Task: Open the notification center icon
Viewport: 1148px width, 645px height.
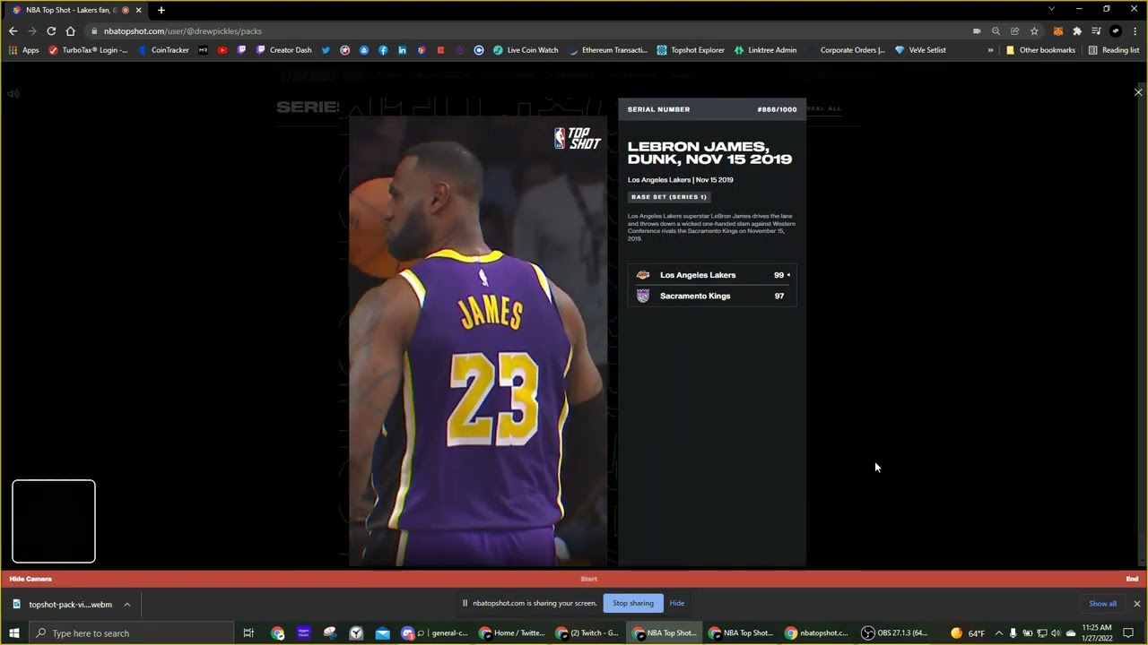Action: (x=1129, y=633)
